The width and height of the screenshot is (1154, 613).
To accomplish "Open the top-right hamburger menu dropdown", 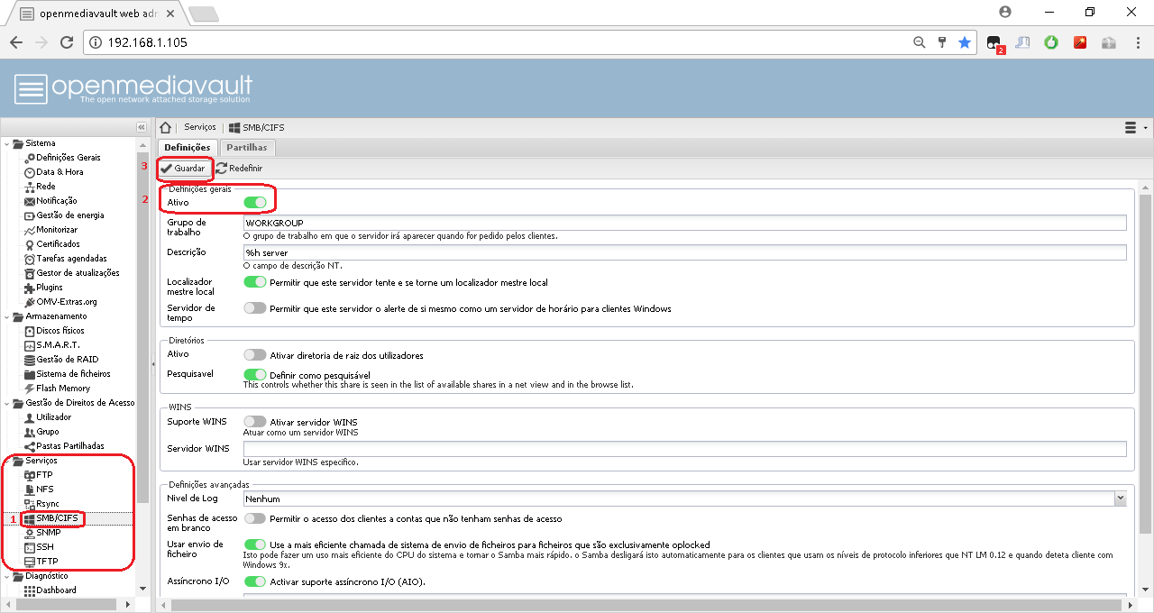I will pyautogui.click(x=1134, y=128).
